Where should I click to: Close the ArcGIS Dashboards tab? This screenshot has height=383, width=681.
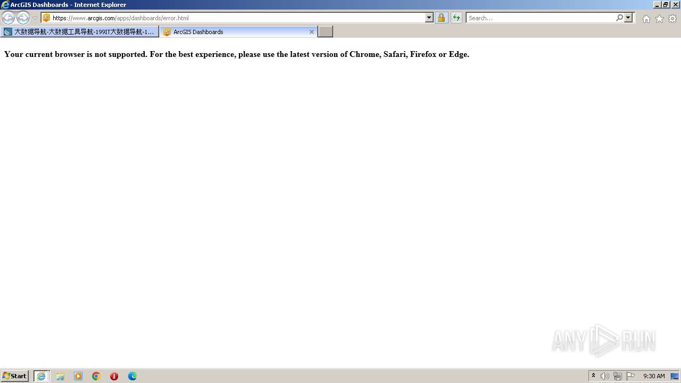tap(312, 32)
